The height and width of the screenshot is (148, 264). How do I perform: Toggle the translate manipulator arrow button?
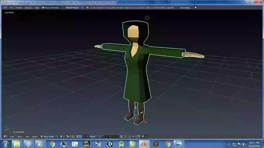pos(80,137)
